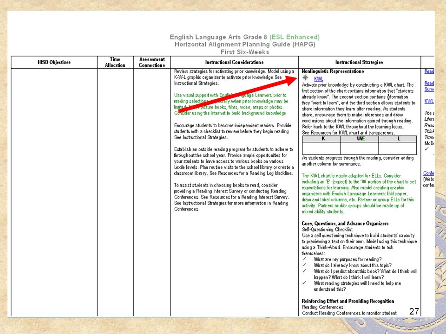Open the KWL link under Nonlinguistic Representations
The width and height of the screenshot is (446, 334).
[319, 79]
